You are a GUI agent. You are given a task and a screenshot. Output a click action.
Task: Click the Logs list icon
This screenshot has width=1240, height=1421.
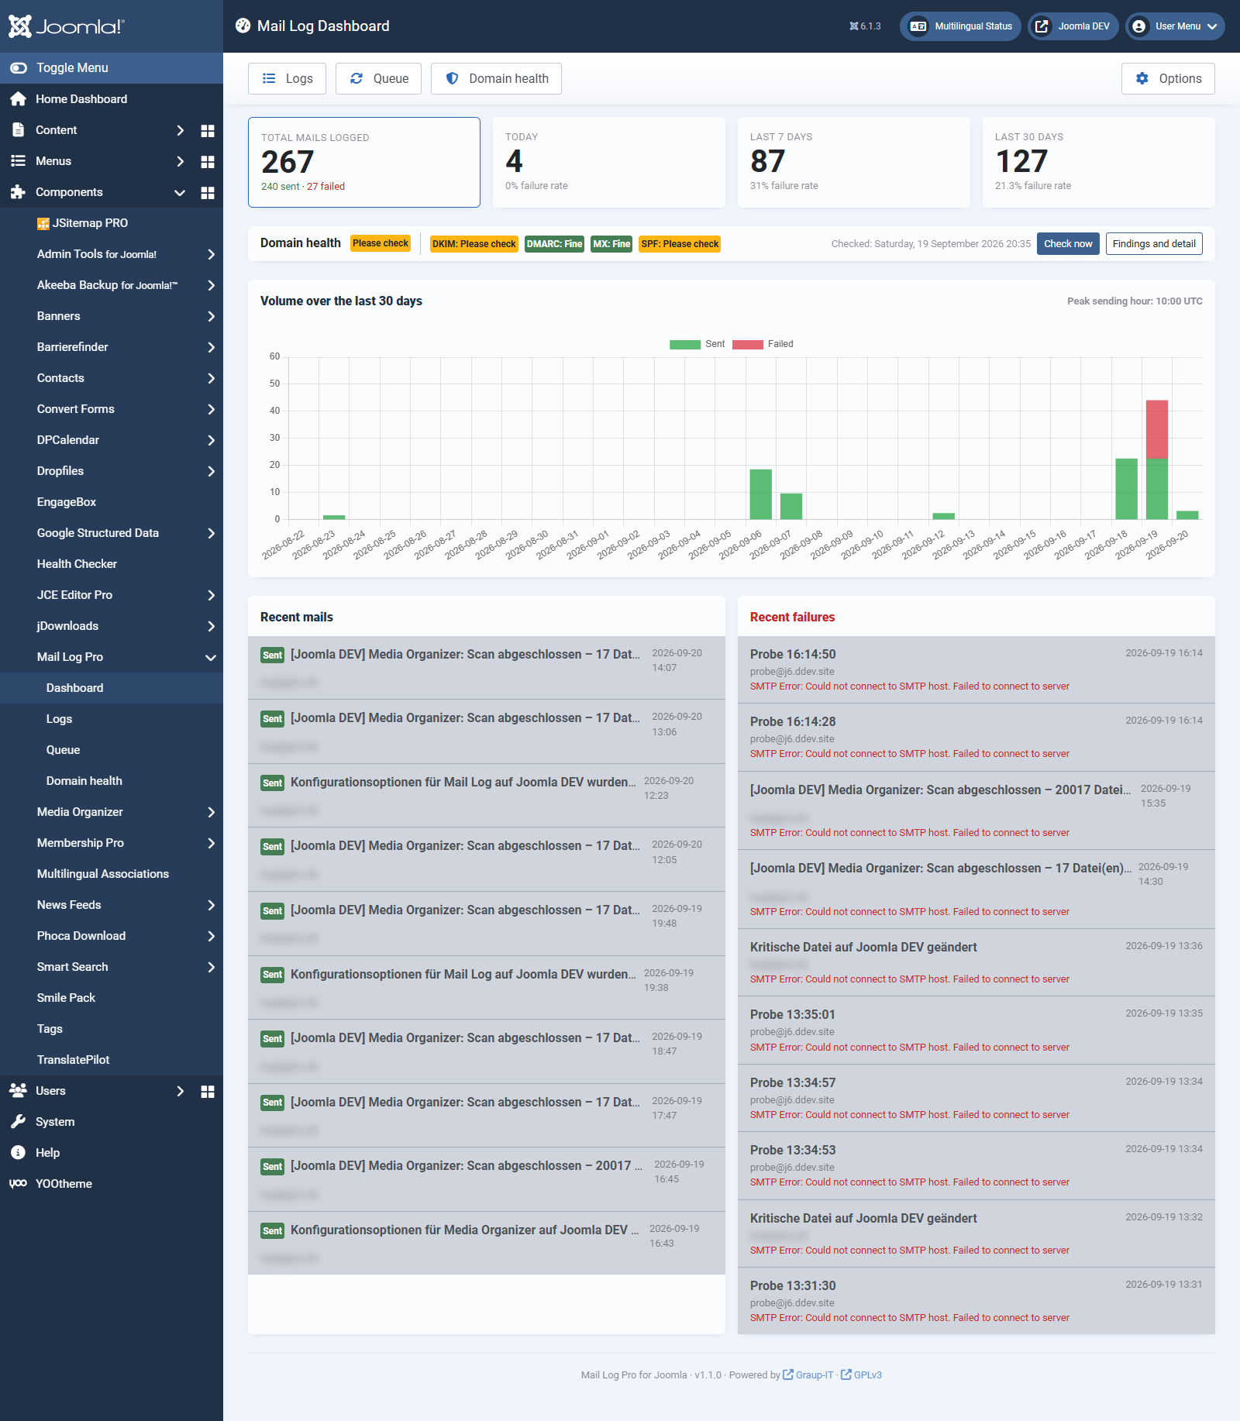pos(269,78)
